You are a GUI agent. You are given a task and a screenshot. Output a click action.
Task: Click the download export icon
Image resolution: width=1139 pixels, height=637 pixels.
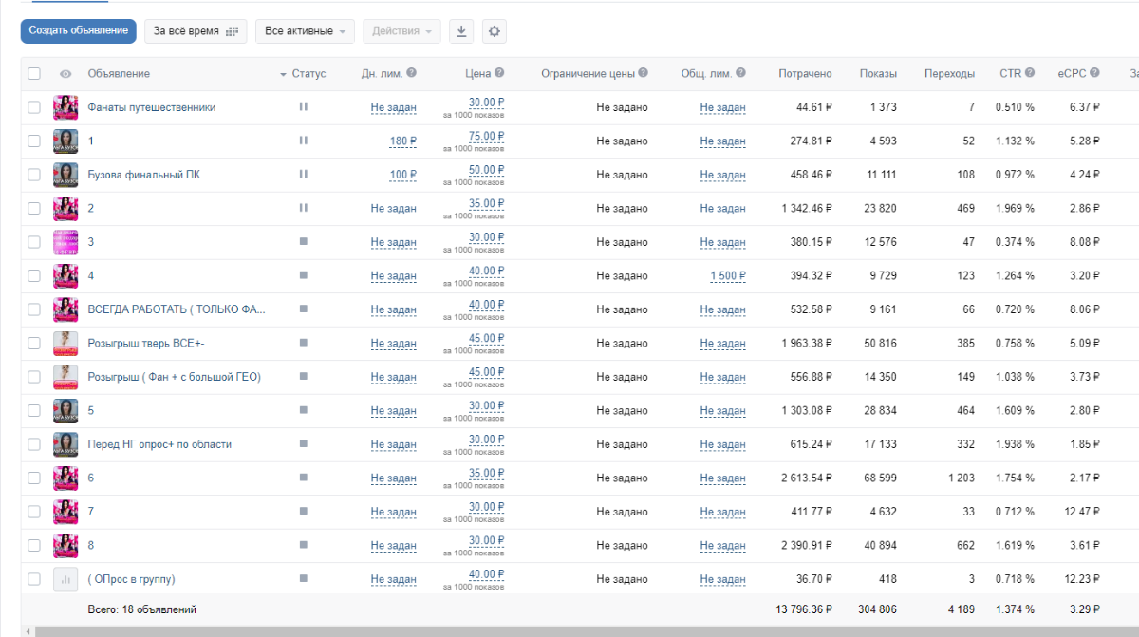pyautogui.click(x=461, y=31)
